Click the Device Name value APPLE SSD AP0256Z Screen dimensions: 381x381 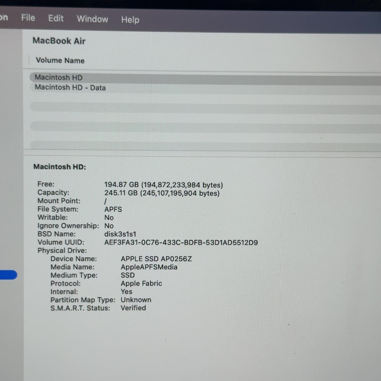[x=156, y=259]
